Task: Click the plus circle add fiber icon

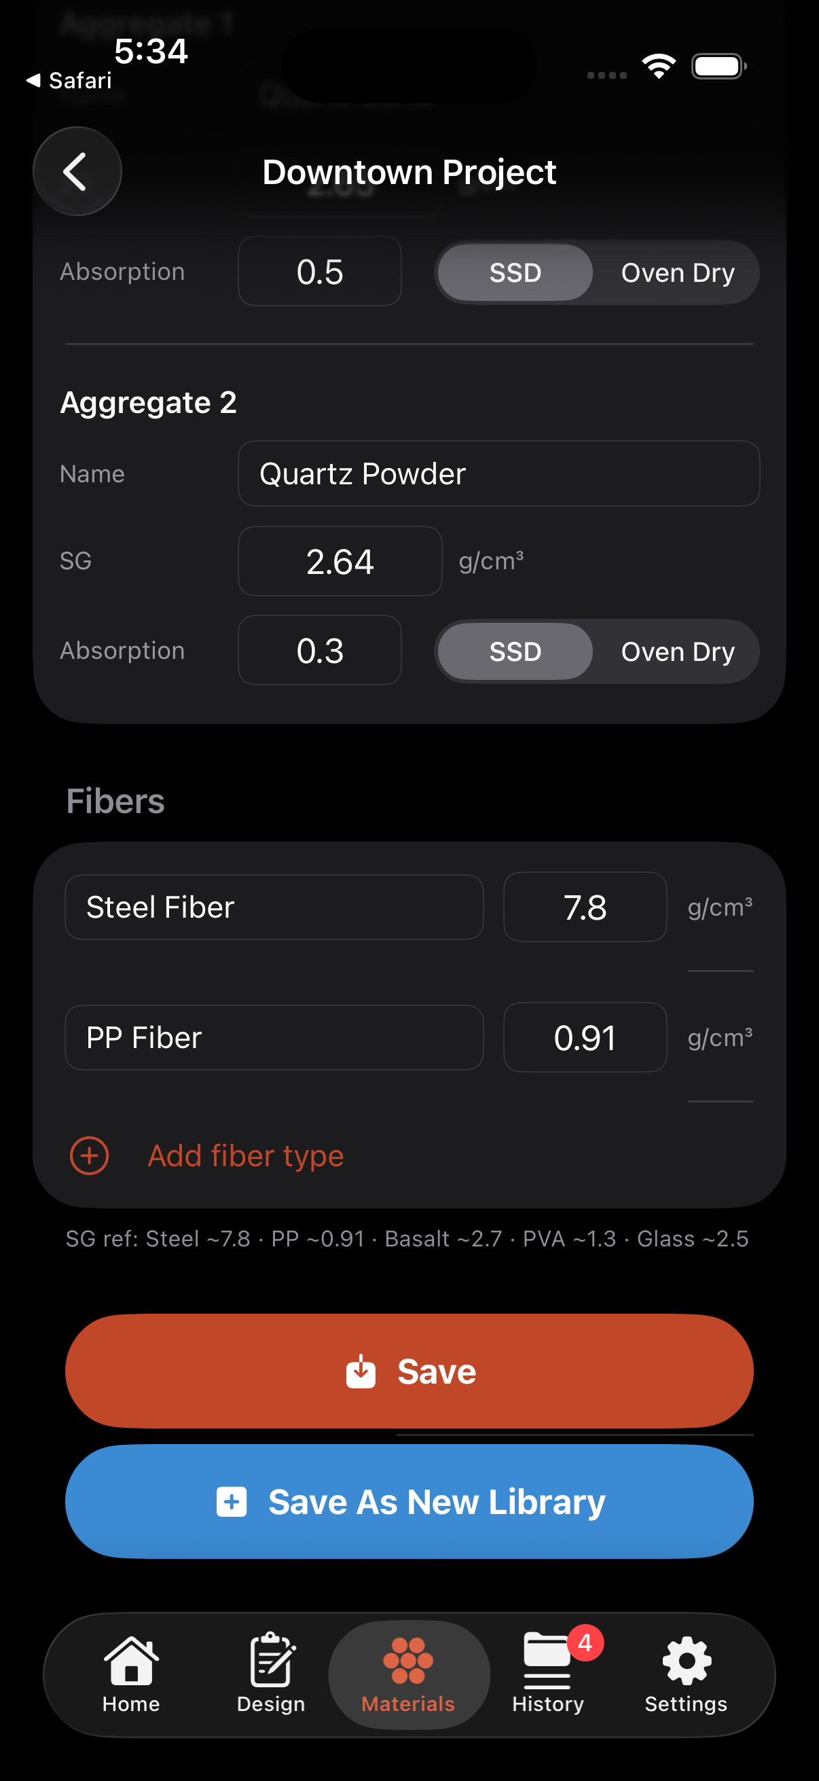Action: click(89, 1155)
